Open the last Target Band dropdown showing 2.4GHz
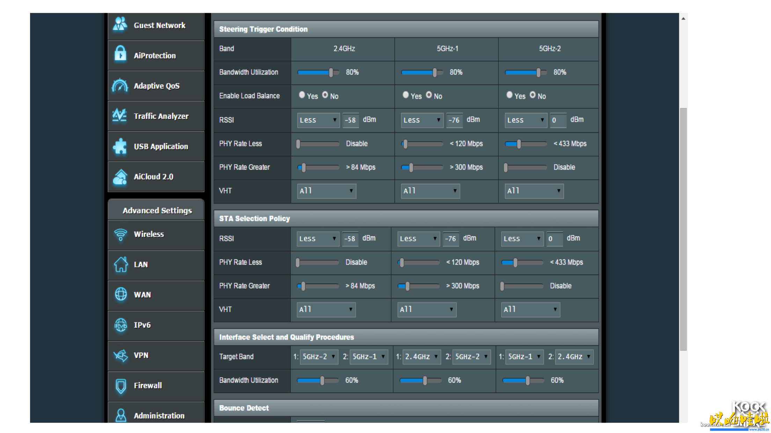The width and height of the screenshot is (771, 433). [574, 357]
